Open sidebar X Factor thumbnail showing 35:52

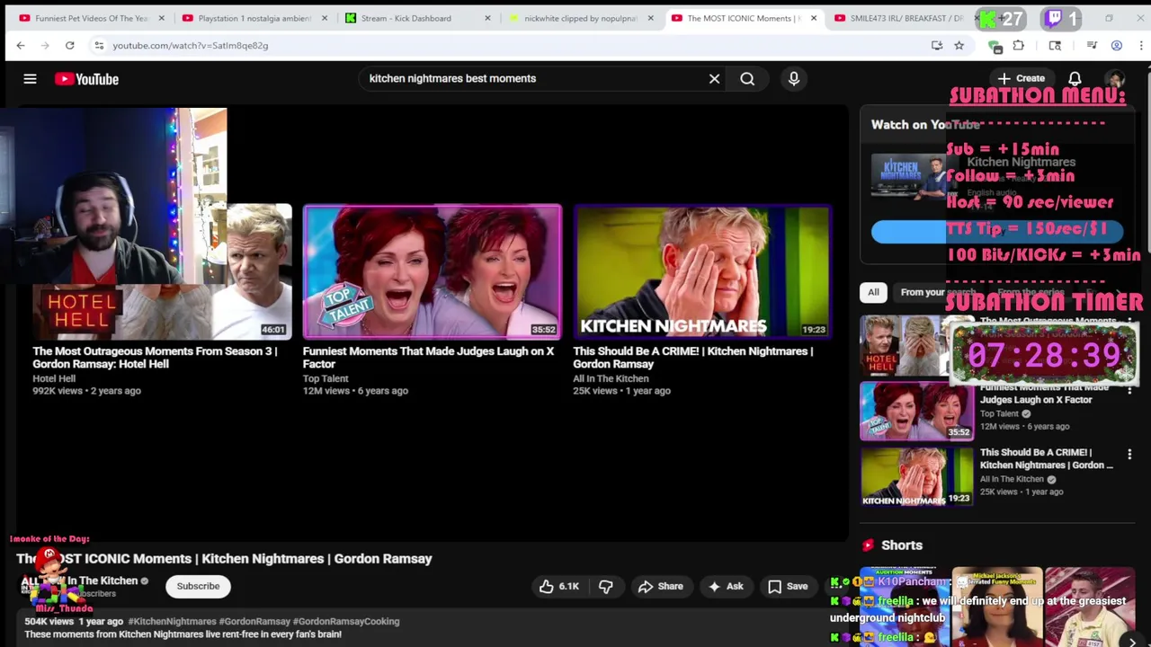point(916,412)
